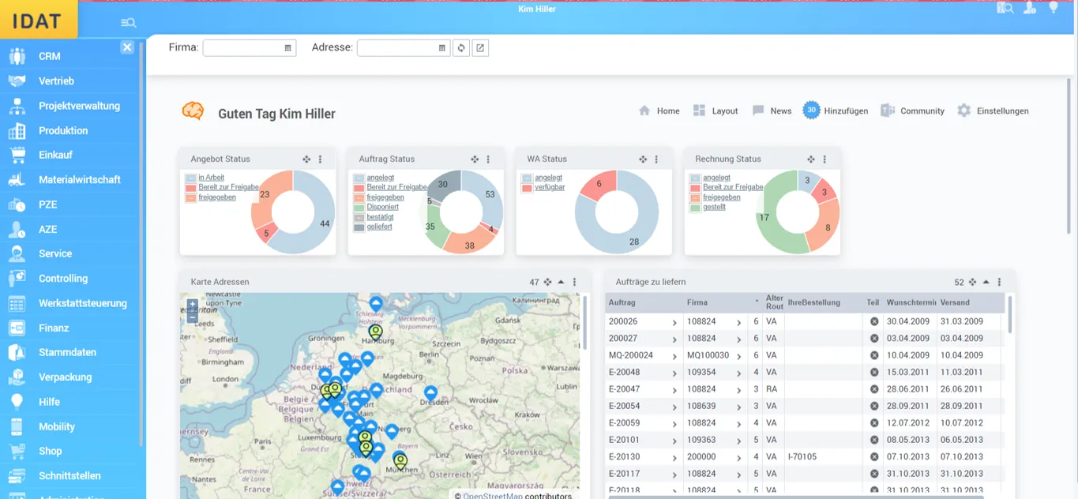Screen dimensions: 1078x499
Task: Open the Produktion menu item
Action: point(63,130)
